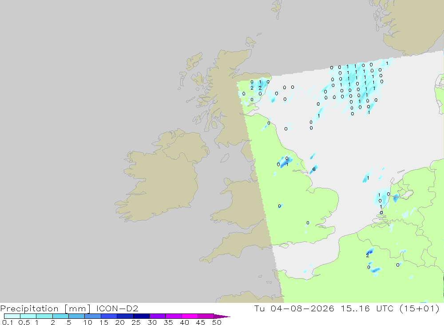Click the legend tick label '20'
The width and height of the screenshot is (444, 325).
(120, 322)
